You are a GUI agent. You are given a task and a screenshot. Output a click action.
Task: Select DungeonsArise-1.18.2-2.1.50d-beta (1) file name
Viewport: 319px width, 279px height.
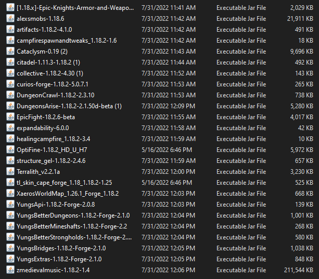[69, 106]
